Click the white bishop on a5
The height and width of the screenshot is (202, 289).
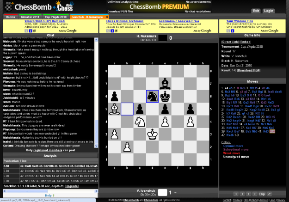coord(114,109)
